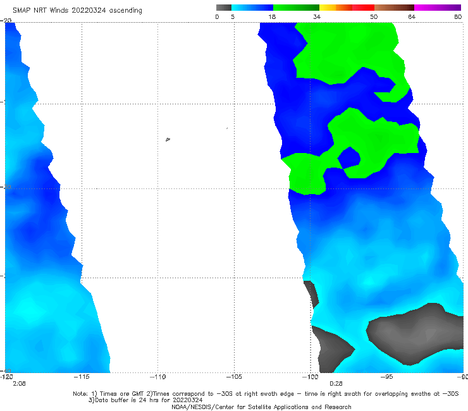Click the gray 0-5 segment of the colorbar

point(223,8)
